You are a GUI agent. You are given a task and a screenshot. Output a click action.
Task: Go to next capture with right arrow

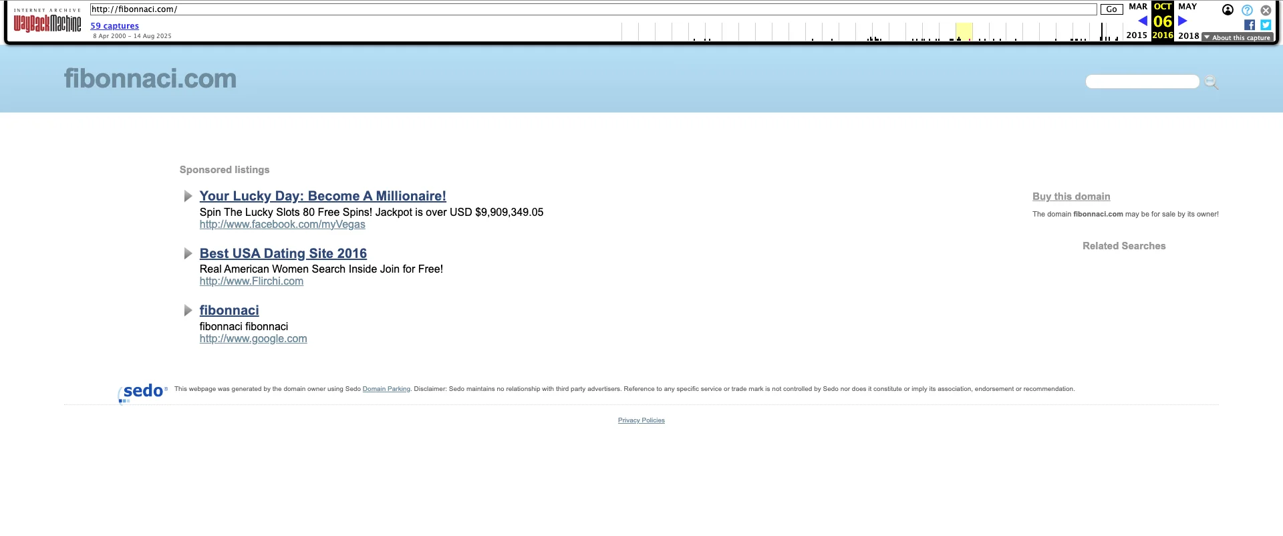pos(1182,21)
